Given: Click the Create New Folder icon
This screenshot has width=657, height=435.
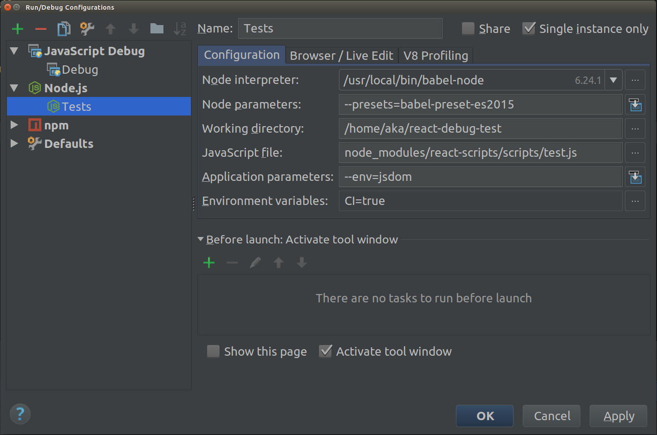Looking at the screenshot, I should 157,29.
